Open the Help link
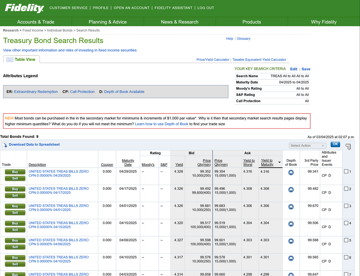360x276 pixels. (230, 39)
